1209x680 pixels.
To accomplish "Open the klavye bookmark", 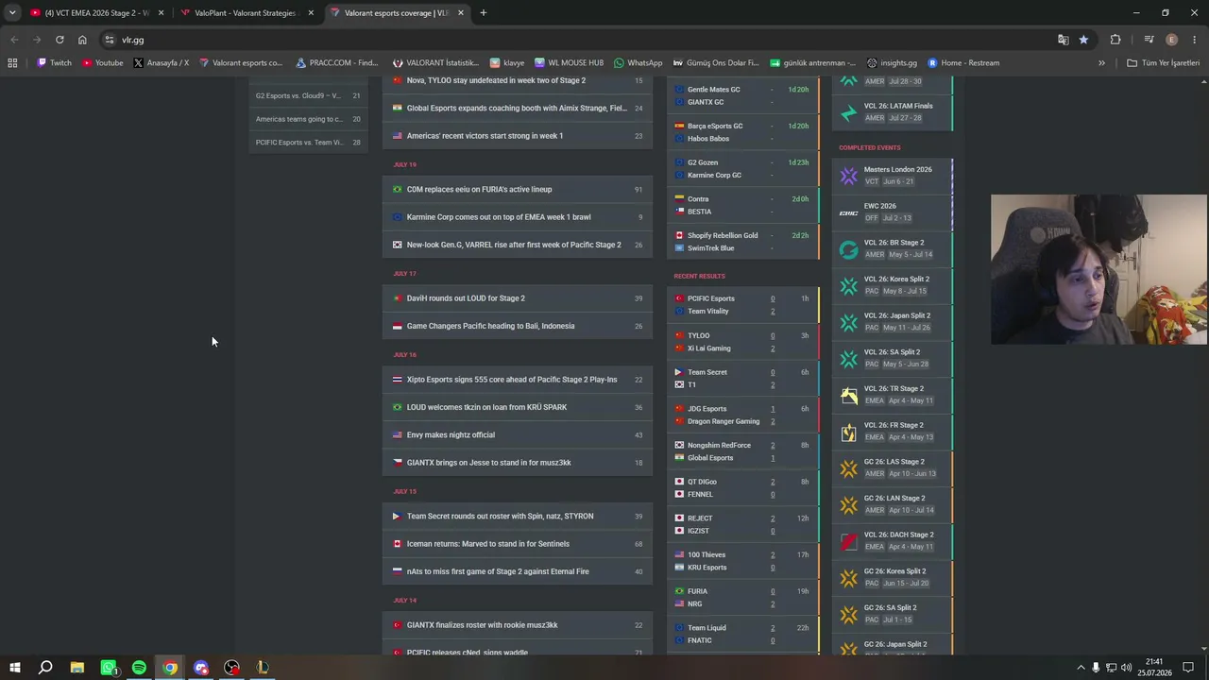I will coord(507,63).
